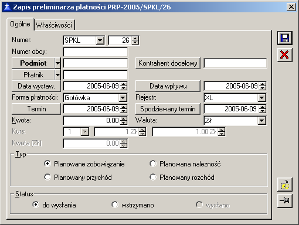Switch to the Właściwości tab
The height and width of the screenshot is (225, 299).
pos(54,25)
